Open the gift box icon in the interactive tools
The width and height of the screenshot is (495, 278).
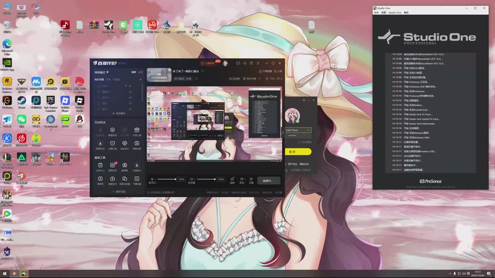(137, 130)
